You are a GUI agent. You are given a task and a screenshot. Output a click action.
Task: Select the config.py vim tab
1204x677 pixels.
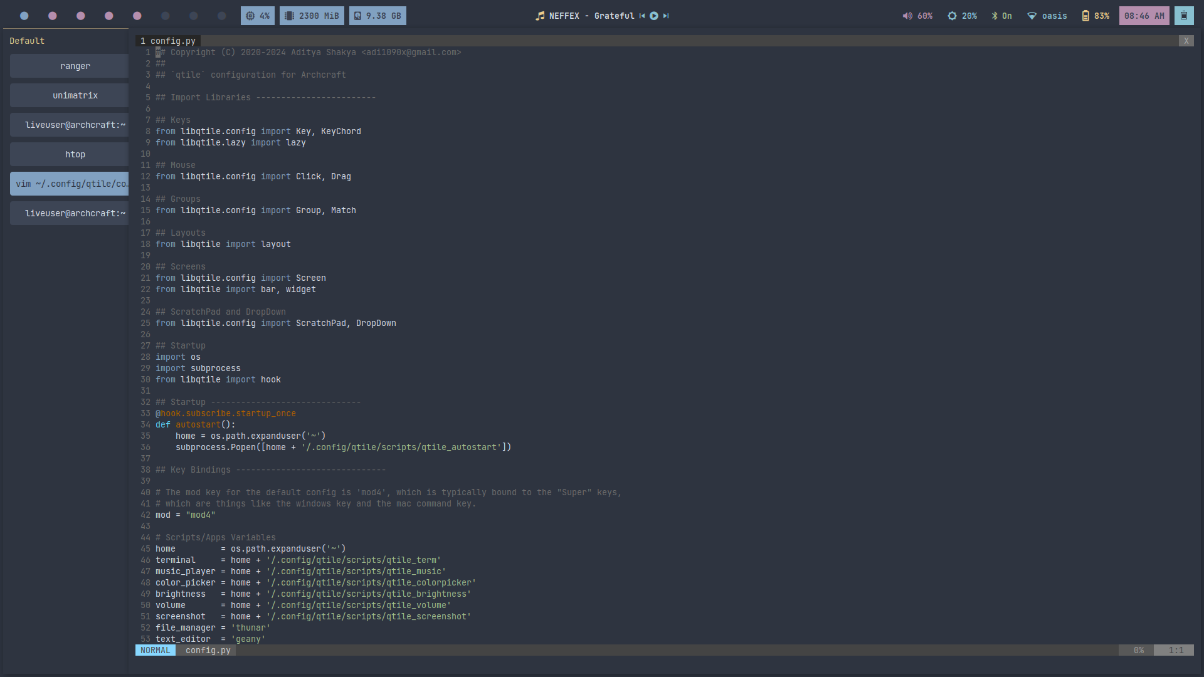click(168, 41)
